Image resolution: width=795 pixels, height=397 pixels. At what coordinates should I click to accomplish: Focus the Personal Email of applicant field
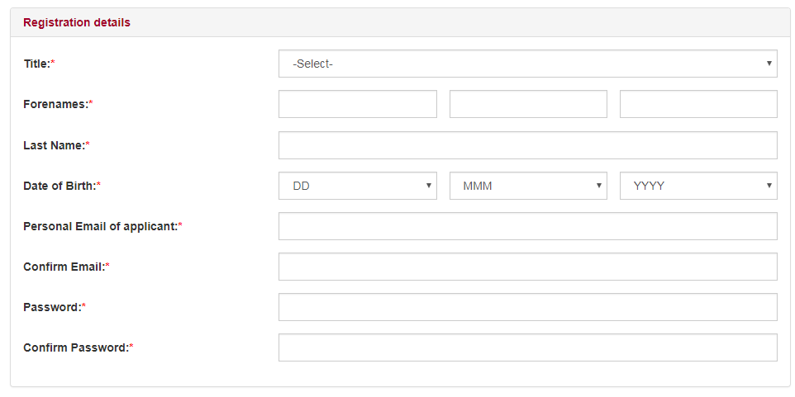(x=528, y=226)
